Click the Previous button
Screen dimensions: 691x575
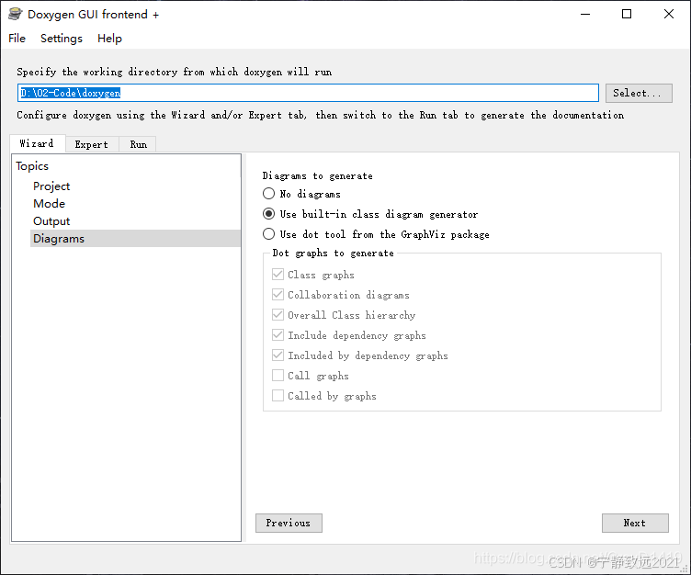coord(289,523)
